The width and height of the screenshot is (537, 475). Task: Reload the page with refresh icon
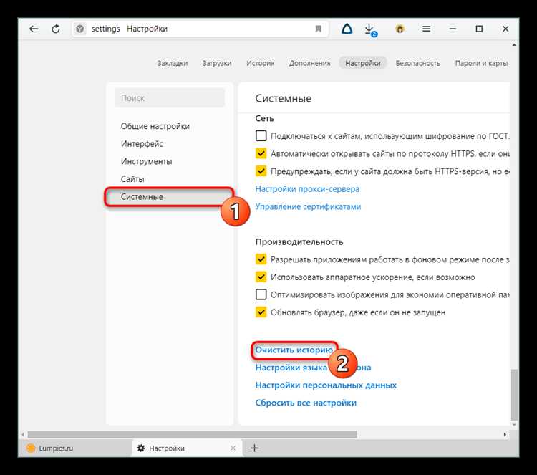pyautogui.click(x=55, y=29)
